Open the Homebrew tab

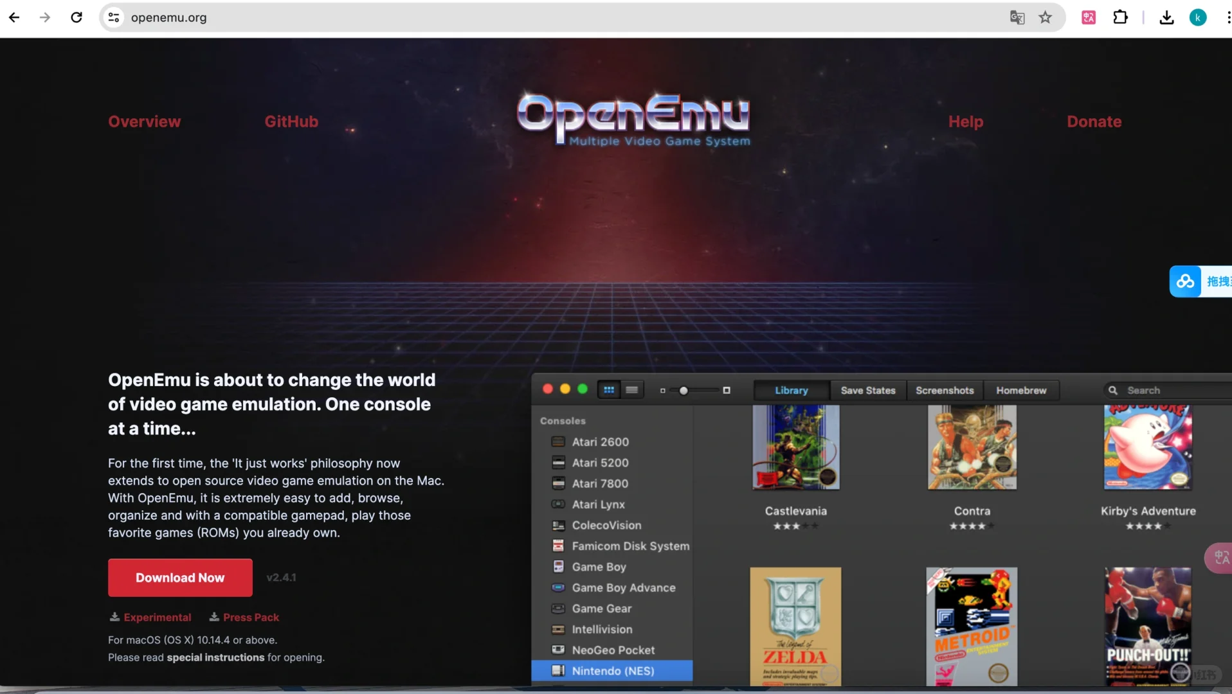(x=1021, y=390)
